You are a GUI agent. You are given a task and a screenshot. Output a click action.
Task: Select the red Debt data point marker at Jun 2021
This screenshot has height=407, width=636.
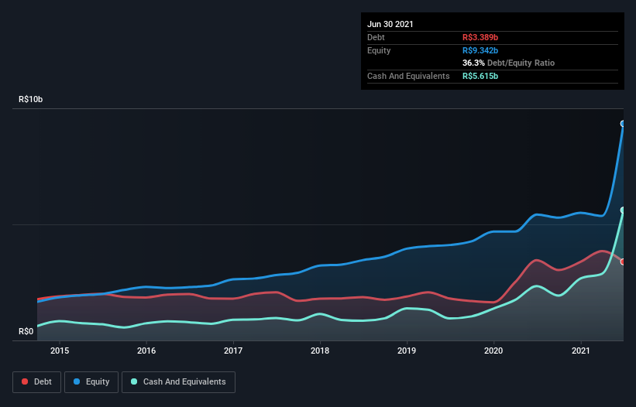[x=623, y=262]
